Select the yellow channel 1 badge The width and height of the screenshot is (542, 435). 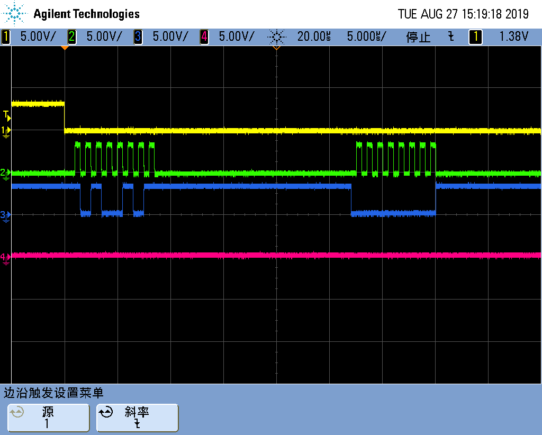coord(6,37)
